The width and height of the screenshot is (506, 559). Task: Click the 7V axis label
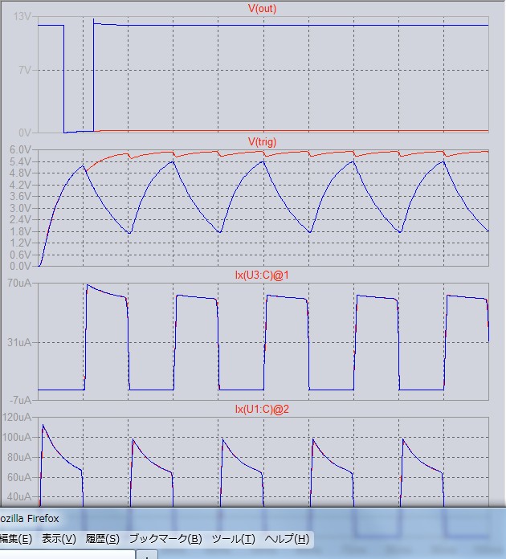click(x=25, y=70)
